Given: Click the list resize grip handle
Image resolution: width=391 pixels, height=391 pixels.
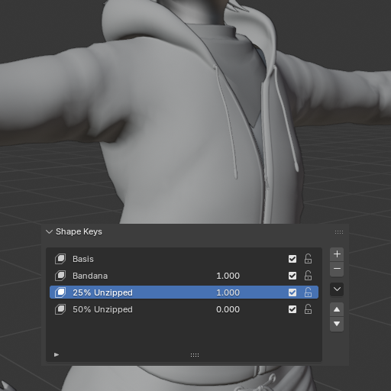Looking at the screenshot, I should [195, 355].
